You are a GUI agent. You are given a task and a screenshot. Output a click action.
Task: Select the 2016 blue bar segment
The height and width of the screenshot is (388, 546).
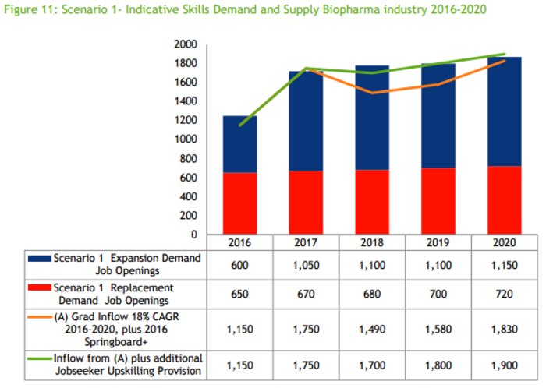click(x=240, y=144)
